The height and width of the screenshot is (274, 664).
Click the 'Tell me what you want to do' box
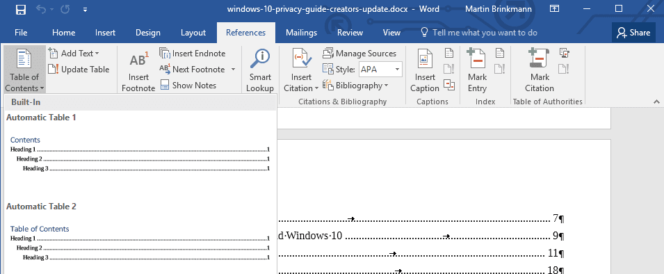point(478,33)
